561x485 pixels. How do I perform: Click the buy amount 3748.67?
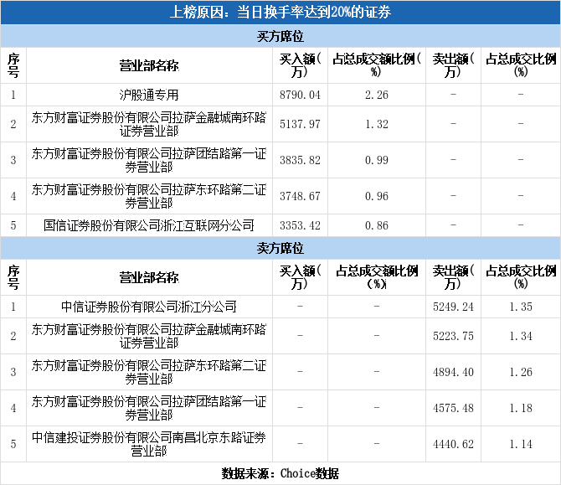300,196
